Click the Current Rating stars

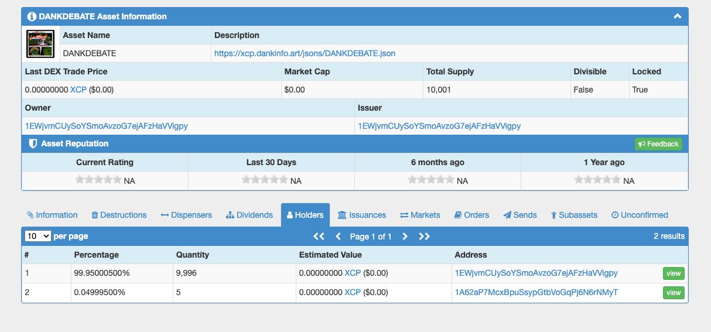click(x=98, y=180)
